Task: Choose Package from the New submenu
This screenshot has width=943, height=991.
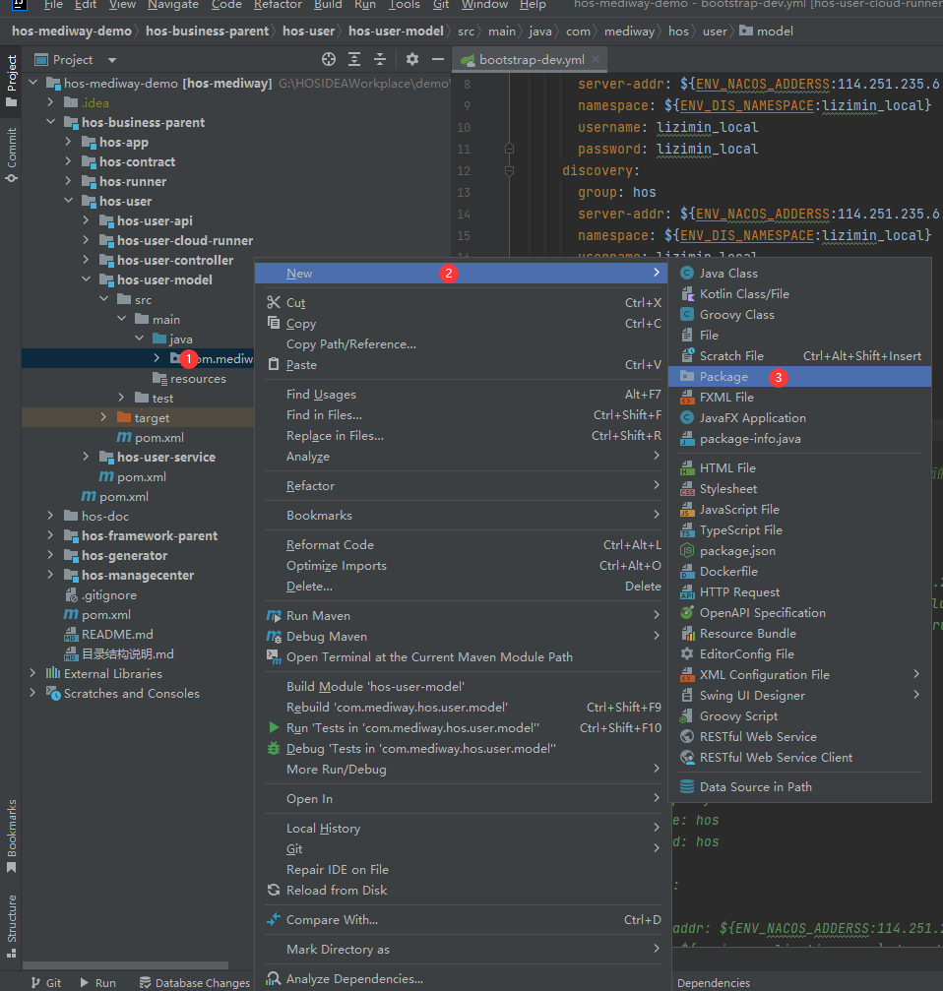Action: [x=723, y=377]
